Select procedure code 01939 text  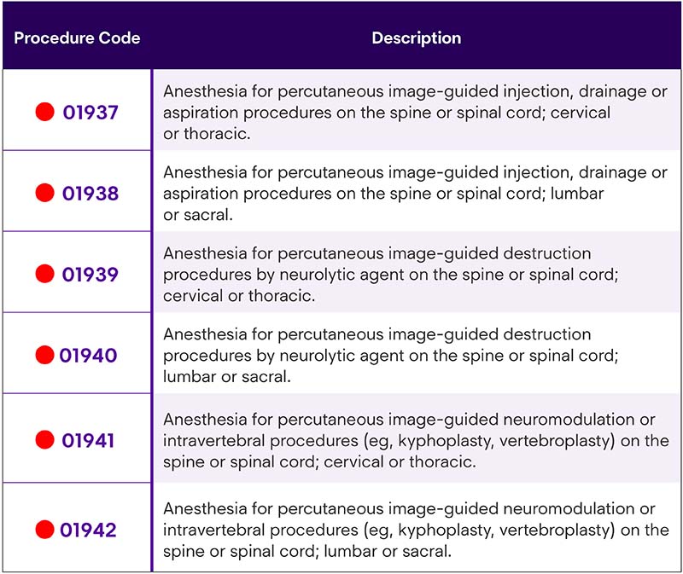click(x=90, y=274)
